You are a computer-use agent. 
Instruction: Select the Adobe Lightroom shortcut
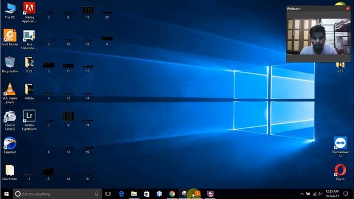click(x=29, y=121)
